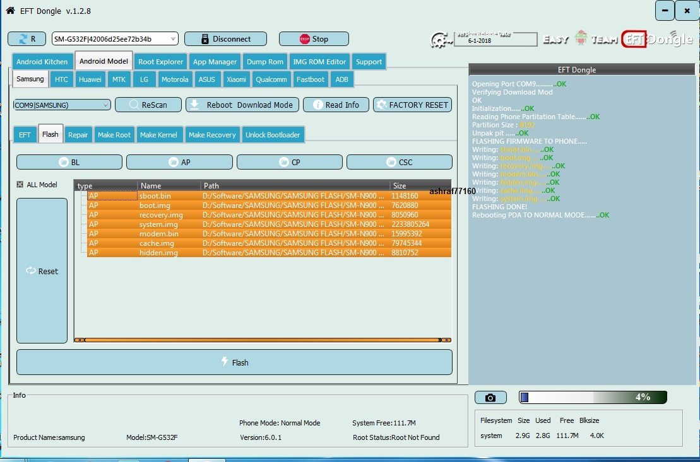Viewport: 700px width, 462px height.
Task: Toggle the ALL Model checkbox
Action: [20, 184]
